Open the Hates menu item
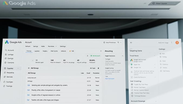 pyautogui.click(x=43, y=46)
